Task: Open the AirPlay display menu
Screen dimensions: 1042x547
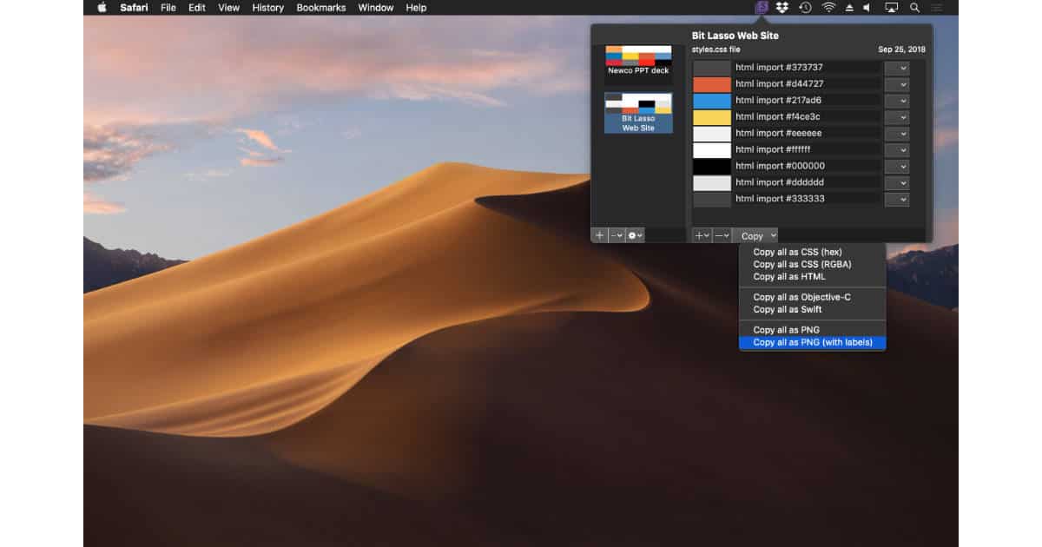Action: pos(891,8)
